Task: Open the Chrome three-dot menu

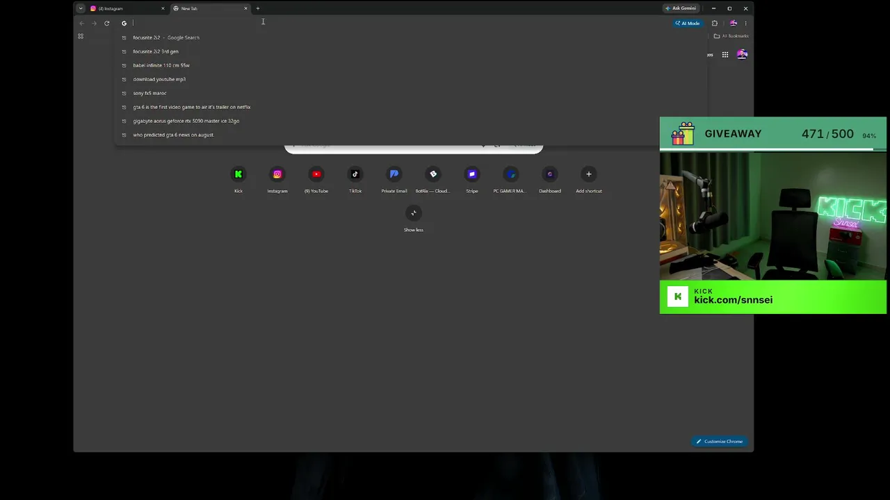Action: click(745, 23)
